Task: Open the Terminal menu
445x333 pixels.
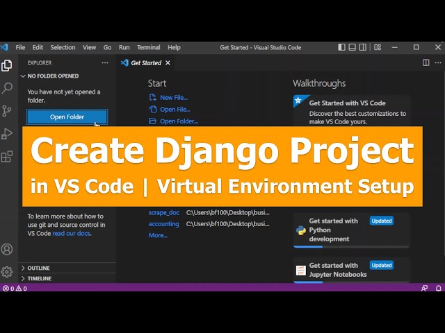Action: (x=148, y=47)
